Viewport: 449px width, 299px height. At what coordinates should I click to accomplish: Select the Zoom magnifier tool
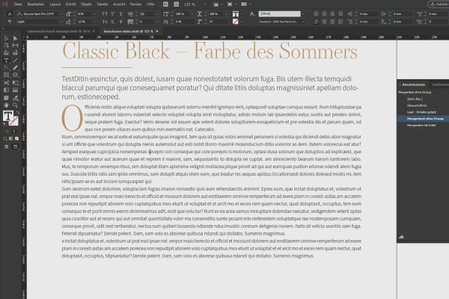15,105
